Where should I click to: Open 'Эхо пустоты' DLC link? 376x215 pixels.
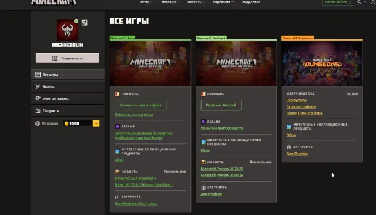[x=296, y=100]
